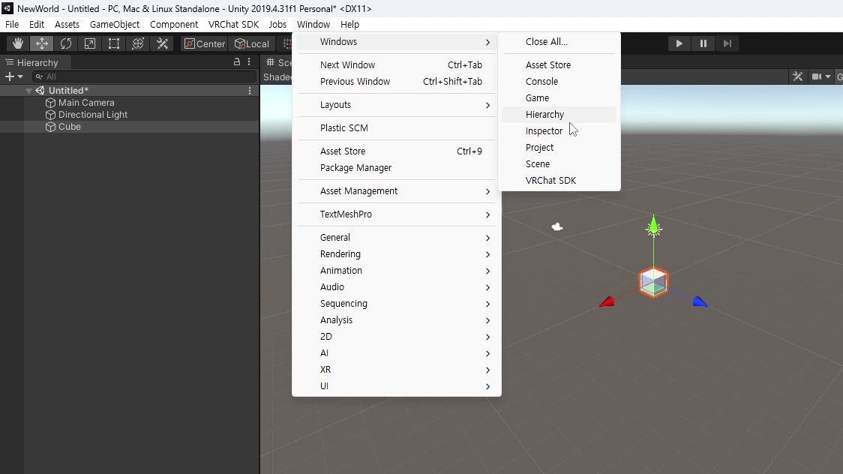Expand General submenu

click(x=396, y=238)
